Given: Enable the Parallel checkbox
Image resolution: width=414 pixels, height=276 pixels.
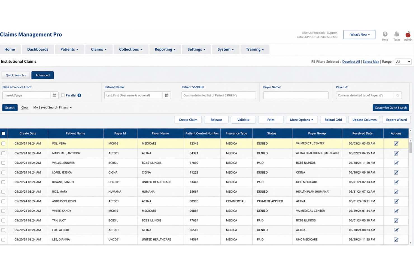Looking at the screenshot, I should coord(63,95).
